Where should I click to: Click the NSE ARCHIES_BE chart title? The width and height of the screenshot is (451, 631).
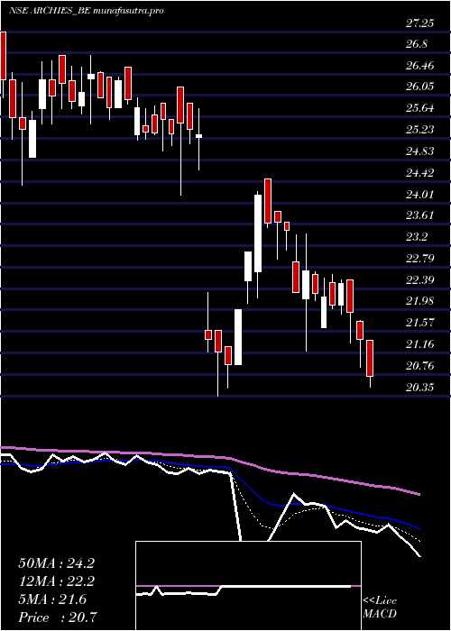pos(87,11)
